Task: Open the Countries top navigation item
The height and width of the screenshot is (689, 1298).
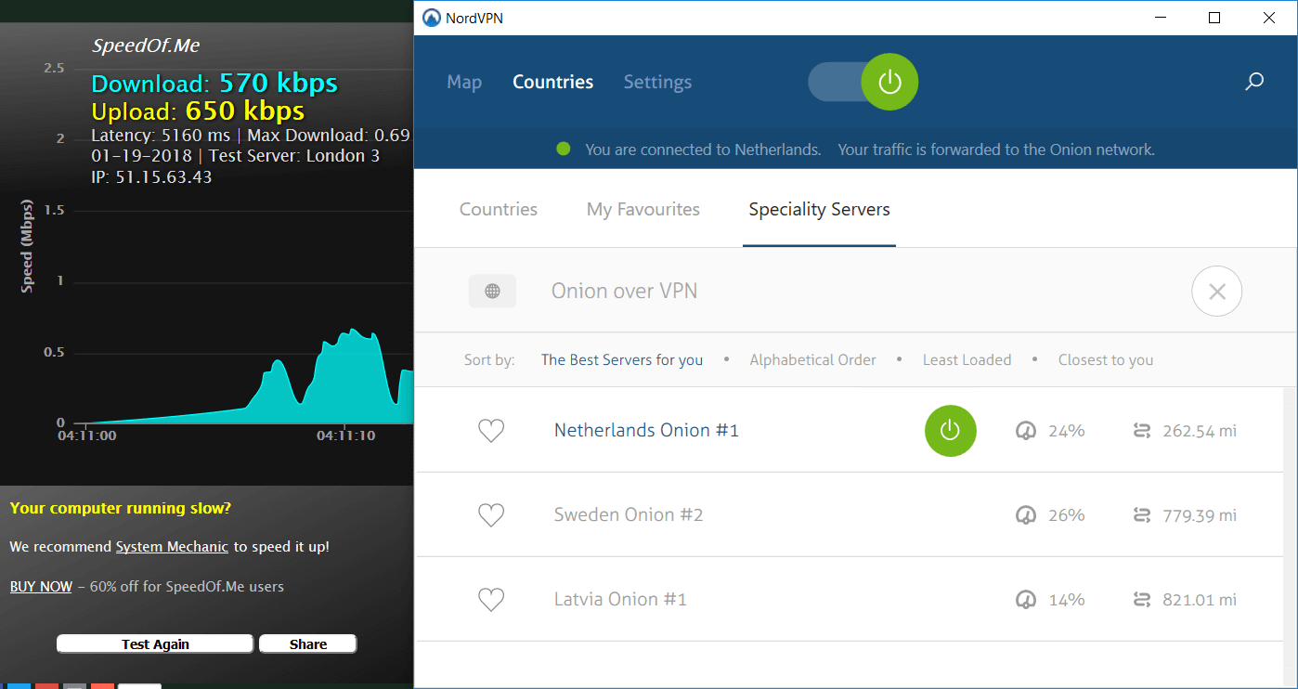Action: 552,82
